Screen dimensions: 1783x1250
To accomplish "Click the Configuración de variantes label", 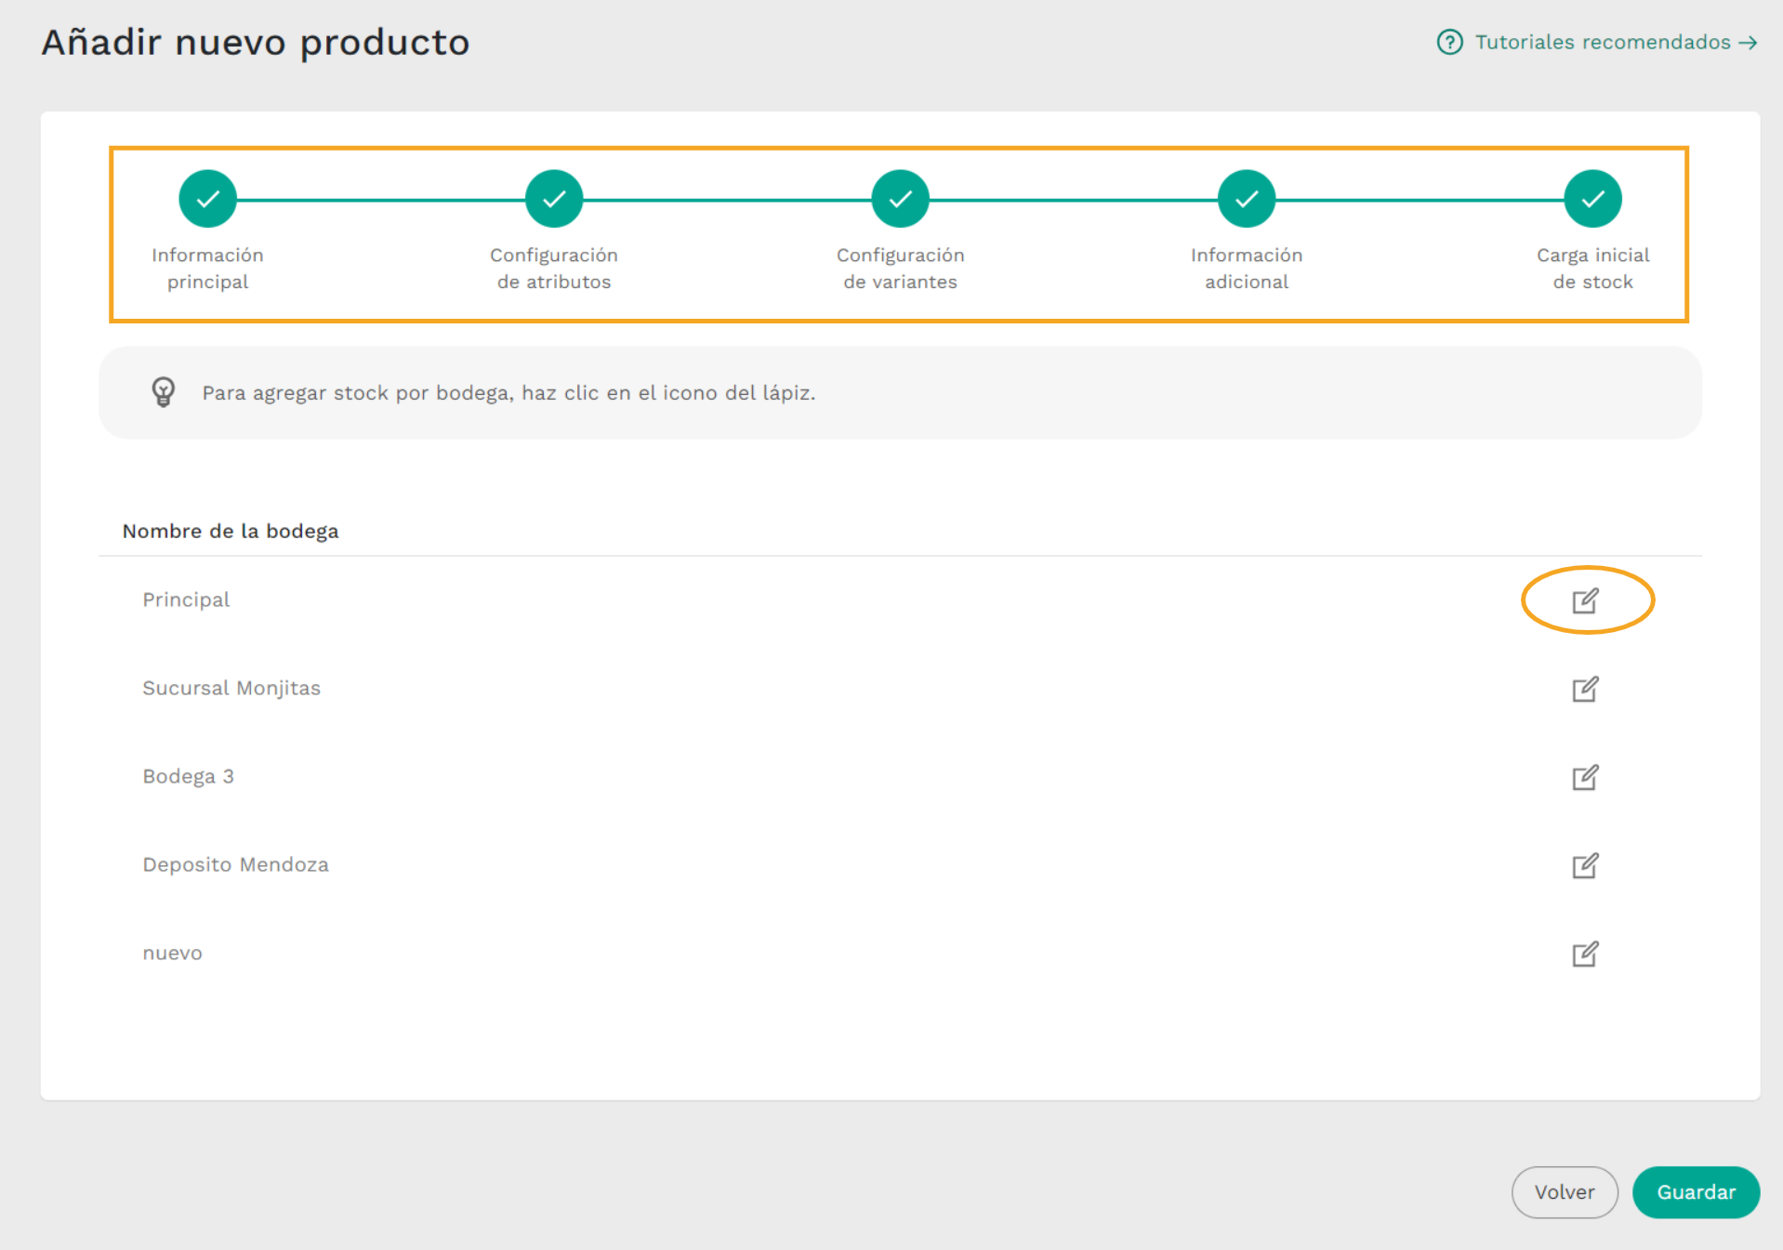I will click(x=900, y=269).
